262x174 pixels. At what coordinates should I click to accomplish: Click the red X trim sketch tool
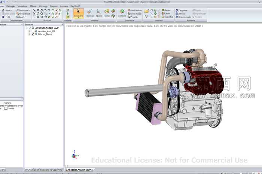click(x=57, y=10)
